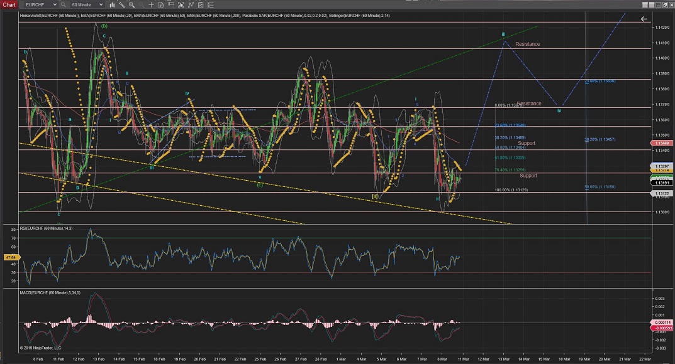675x364 pixels.
Task: Click the 1.14200 price axis label
Action: (662, 28)
